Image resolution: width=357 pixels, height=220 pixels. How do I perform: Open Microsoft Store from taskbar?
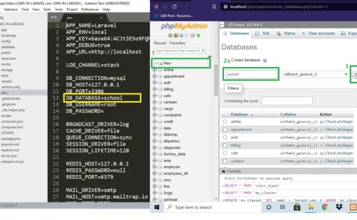pos(297,207)
